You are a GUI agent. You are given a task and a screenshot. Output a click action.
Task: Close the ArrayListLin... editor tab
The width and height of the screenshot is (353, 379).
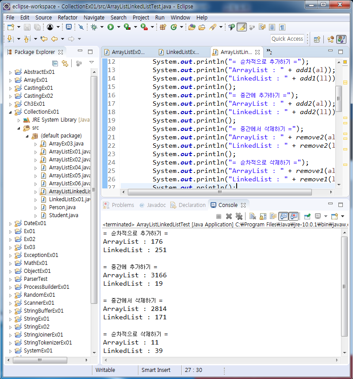pos(257,52)
